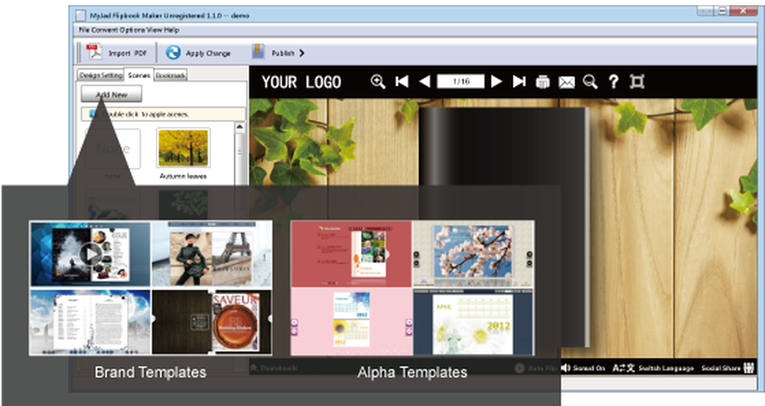765x406 pixels.
Task: Click the zoom in magnifier icon
Action: pyautogui.click(x=378, y=81)
